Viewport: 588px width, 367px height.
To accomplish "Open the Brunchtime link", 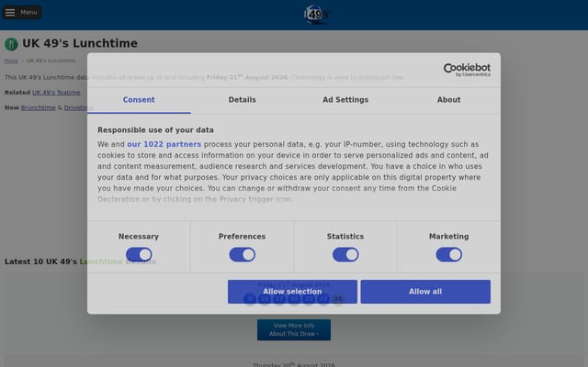I will (39, 108).
